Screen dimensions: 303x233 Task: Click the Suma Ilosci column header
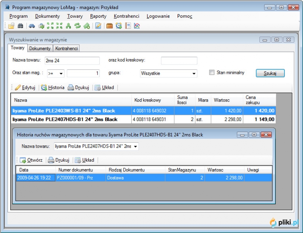[x=184, y=100]
